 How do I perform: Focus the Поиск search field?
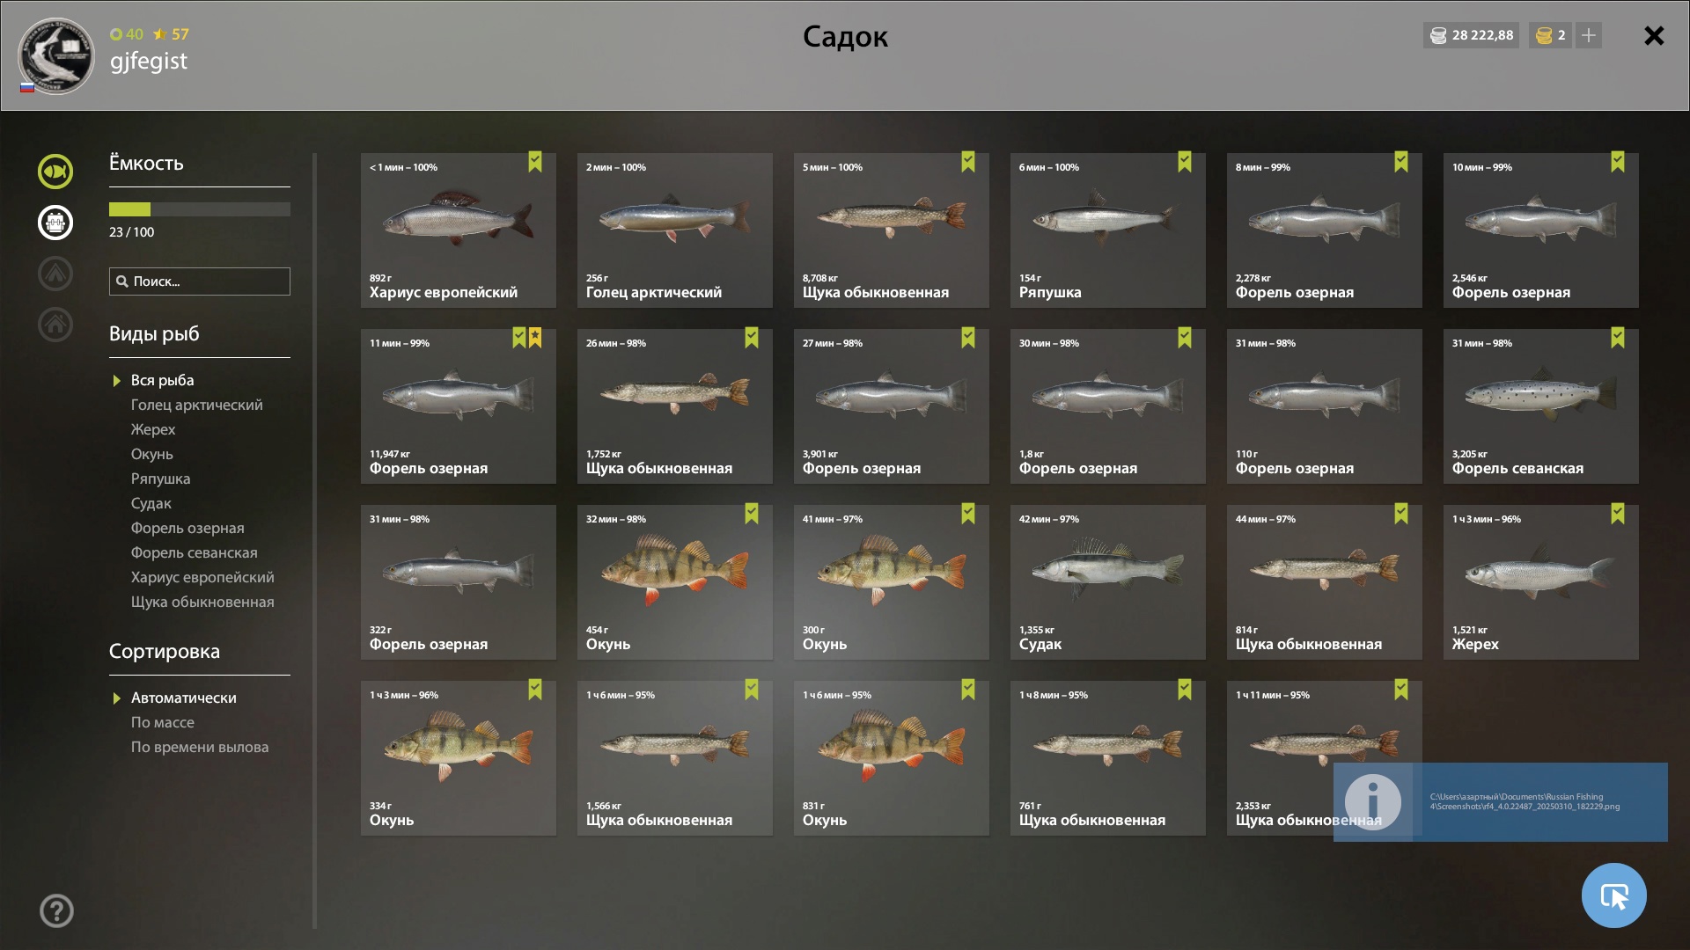pos(200,281)
